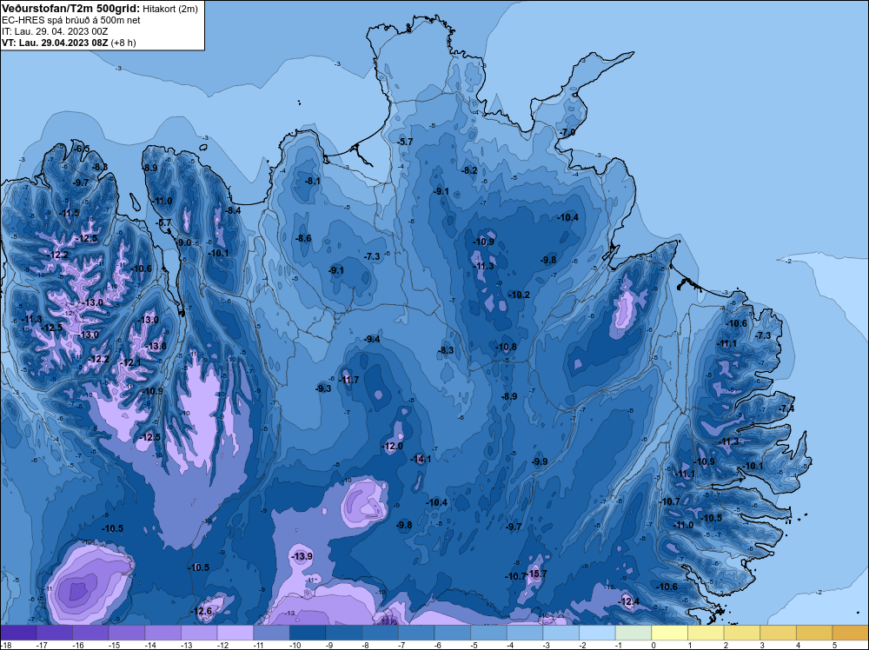Screen dimensions: 869x650
Task: Click the legend swatch between -18 and -17
Action: [18, 633]
